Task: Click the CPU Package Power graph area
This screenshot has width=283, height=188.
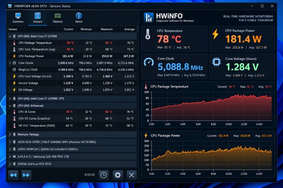Action: click(x=211, y=155)
